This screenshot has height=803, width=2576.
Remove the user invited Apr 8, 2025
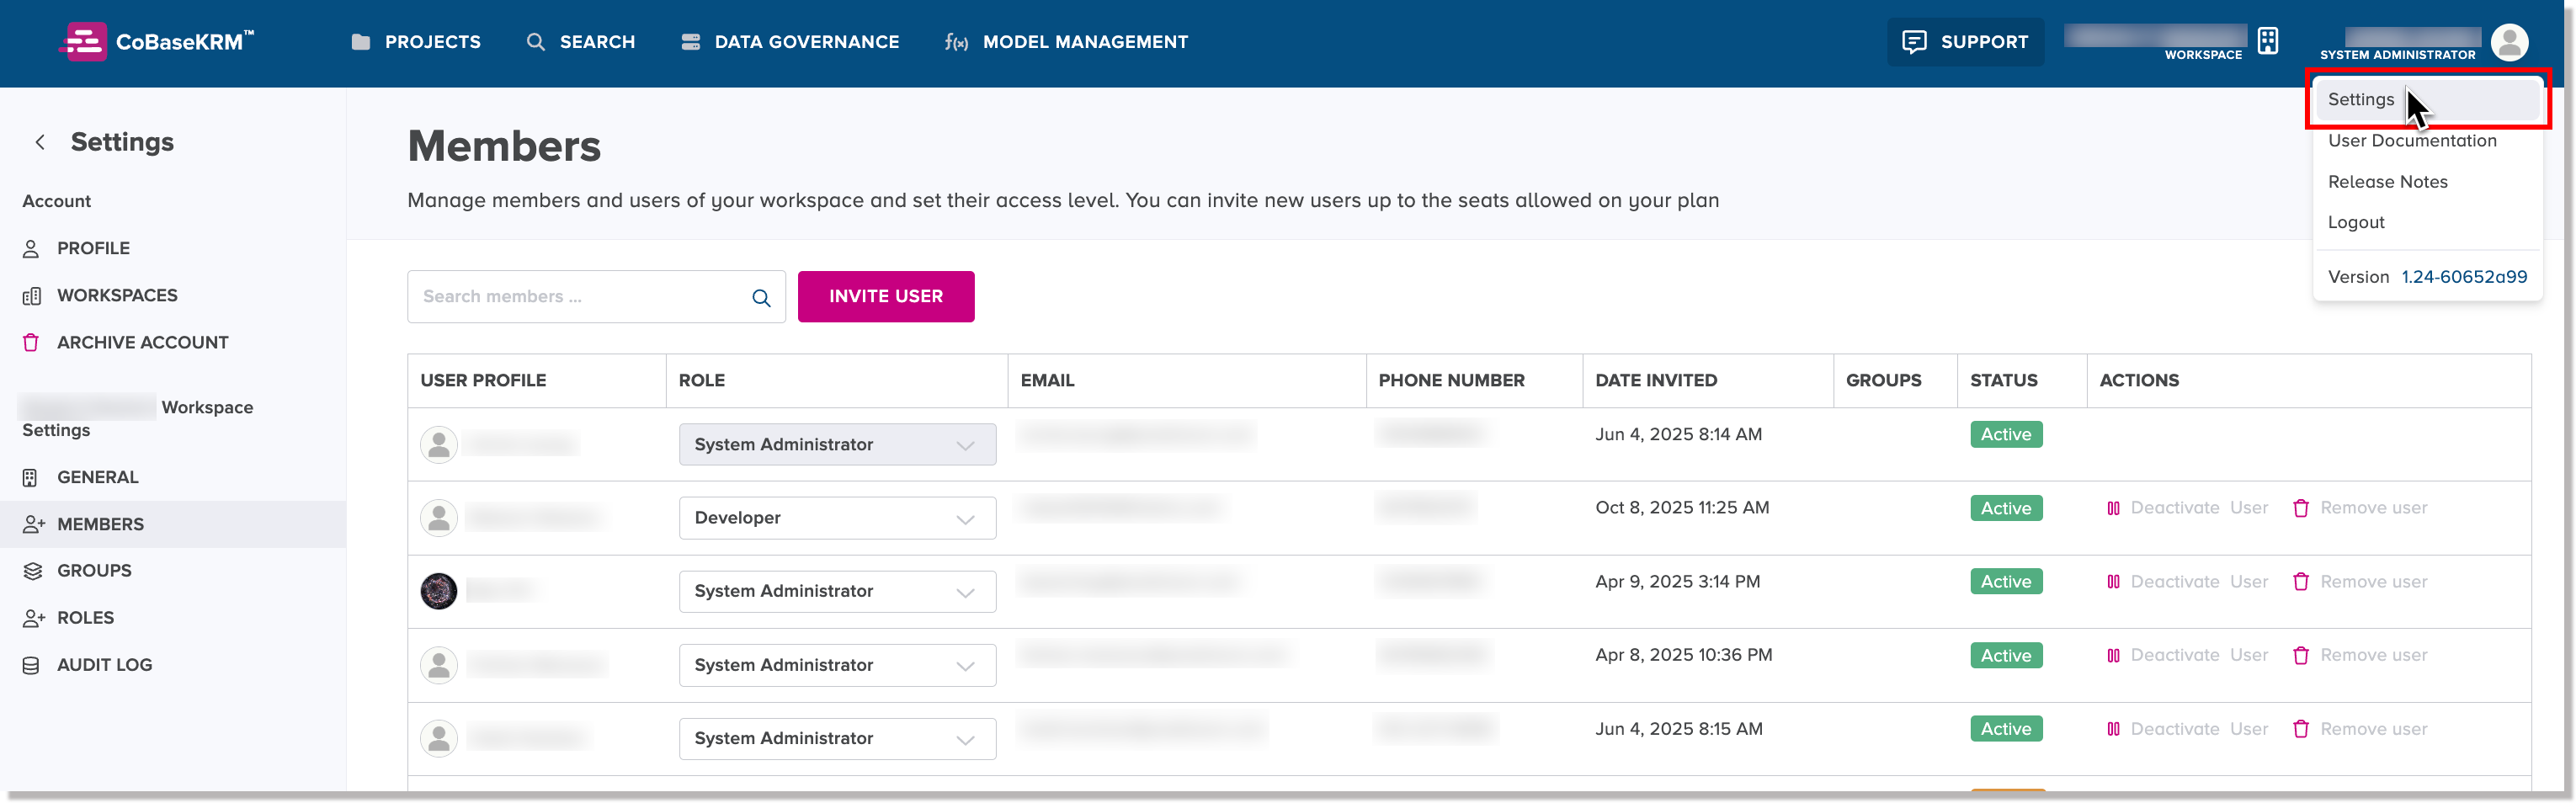2360,656
